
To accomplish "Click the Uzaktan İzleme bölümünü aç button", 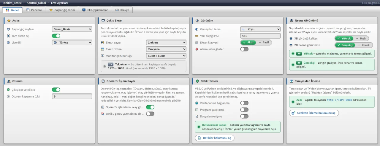I will (314, 113).
